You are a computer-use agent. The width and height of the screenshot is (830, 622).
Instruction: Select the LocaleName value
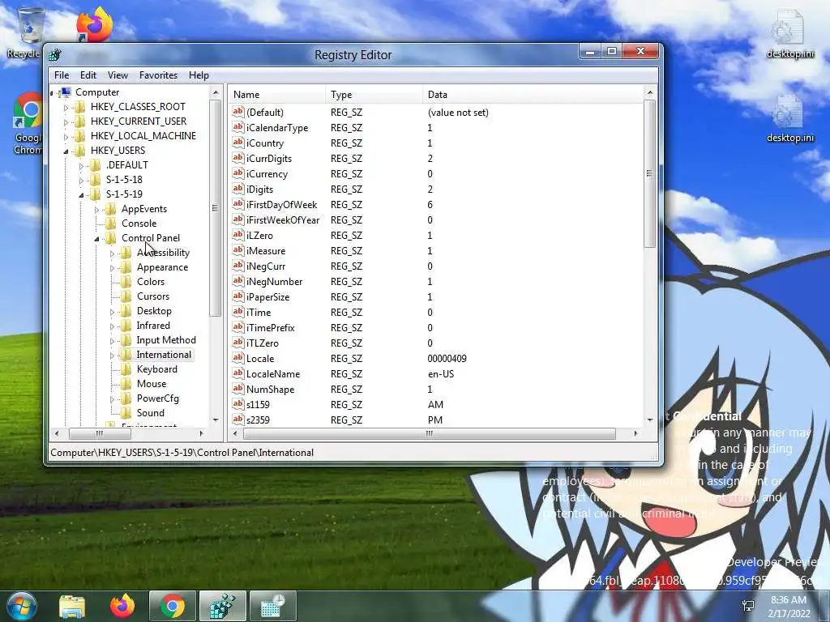273,373
